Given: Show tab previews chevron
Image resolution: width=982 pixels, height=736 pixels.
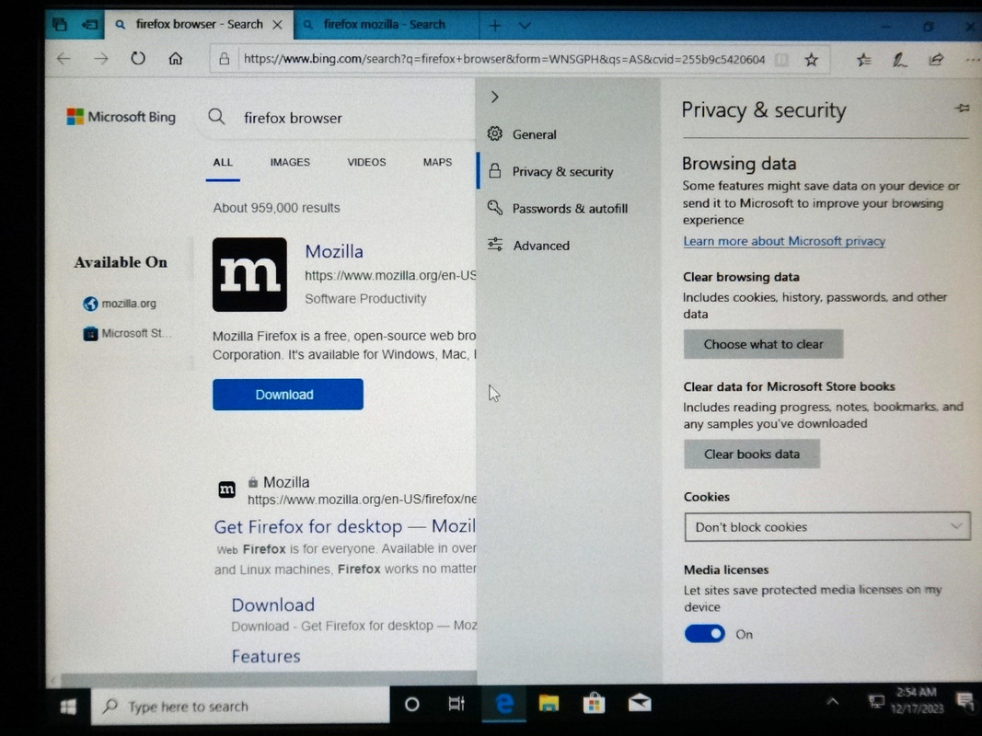Looking at the screenshot, I should tap(525, 26).
